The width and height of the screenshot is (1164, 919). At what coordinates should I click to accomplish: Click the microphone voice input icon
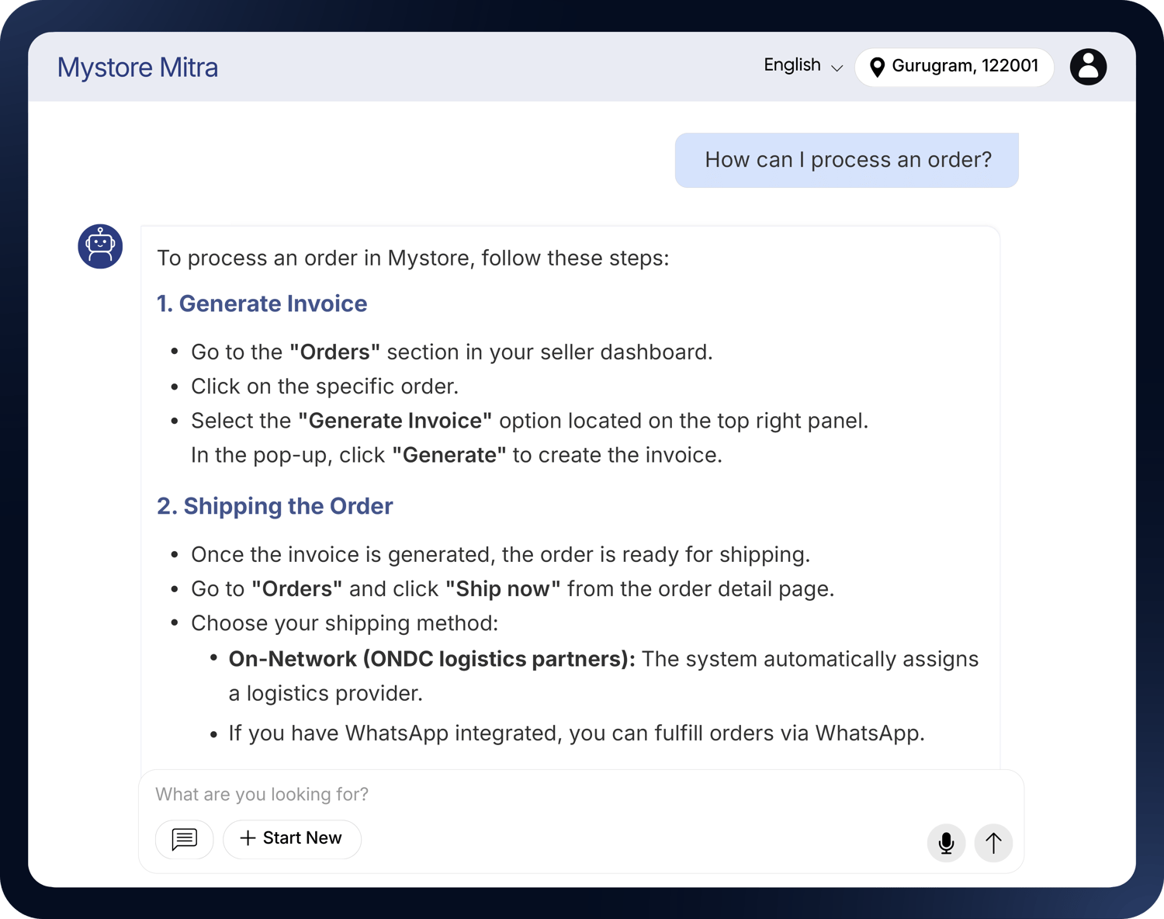[946, 843]
